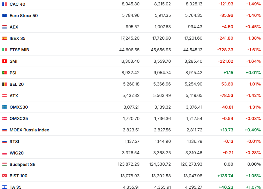Click the Turkish flag icon beside BIST 100
Screen dimensions: 263x189
pos(5,176)
